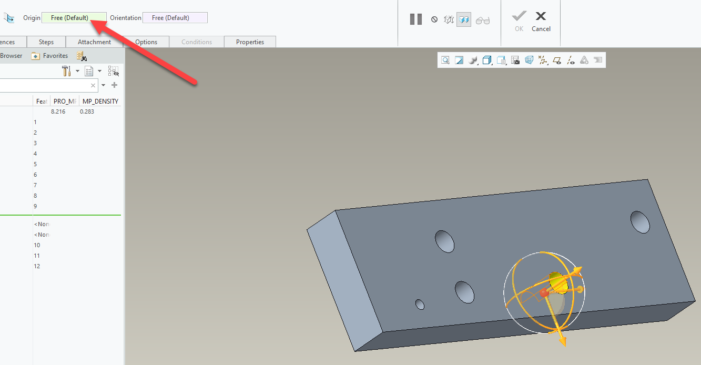Open dropdown arrow beside the tools icon
Viewport: 701px width, 365px height.
point(77,70)
